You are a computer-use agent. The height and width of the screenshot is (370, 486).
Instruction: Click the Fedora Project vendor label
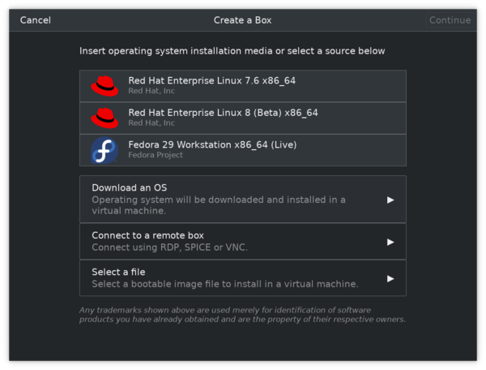pos(156,155)
